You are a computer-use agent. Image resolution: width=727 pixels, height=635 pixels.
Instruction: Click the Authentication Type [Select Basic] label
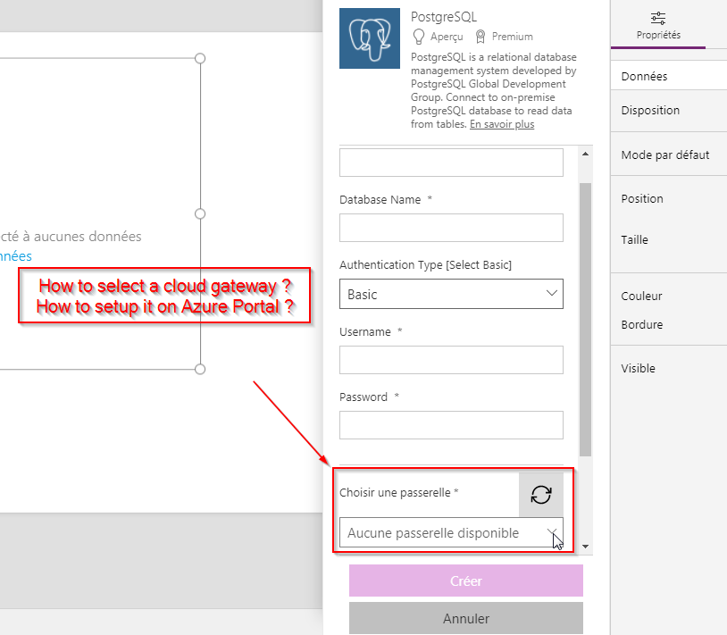(425, 265)
